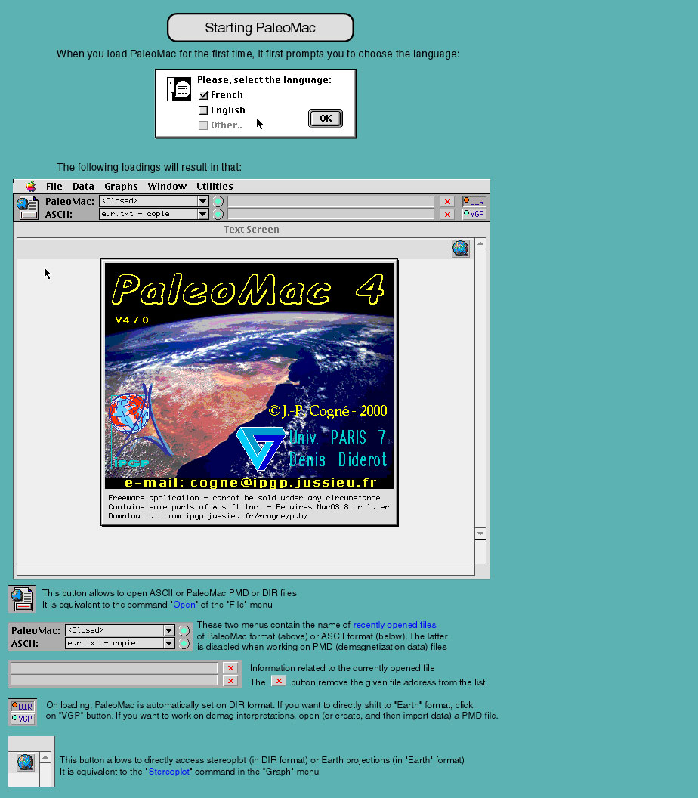The image size is (698, 798).
Task: Click the globe stereoplot icon in Text Screen
Action: [x=460, y=249]
